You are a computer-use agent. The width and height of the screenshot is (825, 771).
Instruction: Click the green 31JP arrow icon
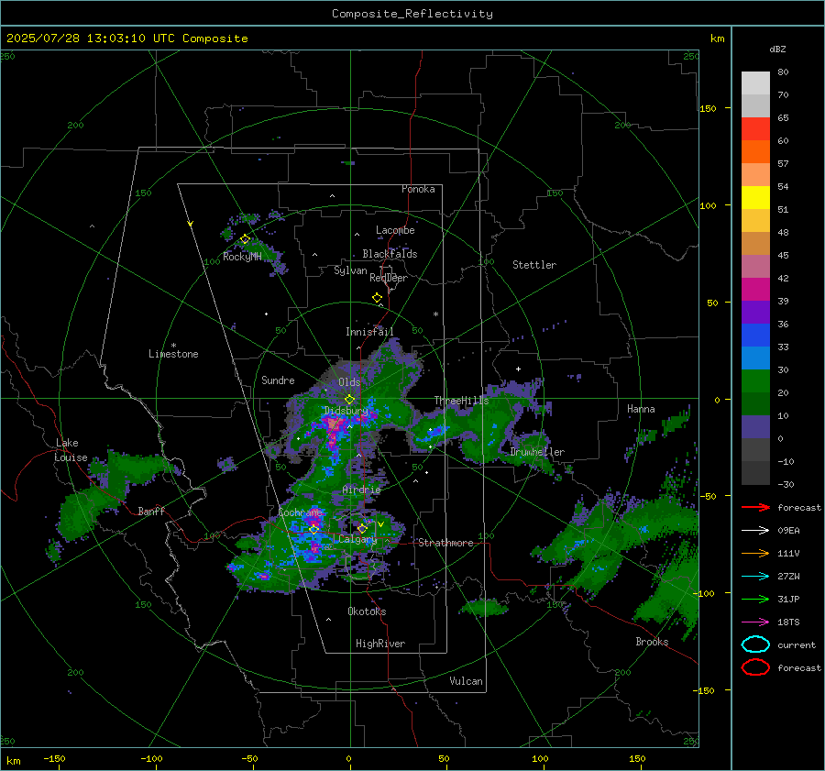click(x=755, y=599)
